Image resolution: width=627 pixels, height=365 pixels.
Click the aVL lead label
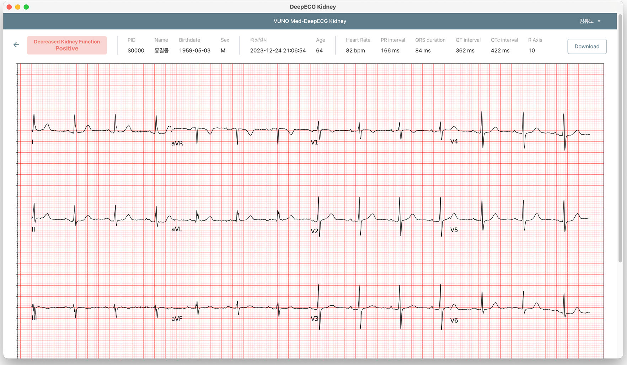pyautogui.click(x=177, y=229)
